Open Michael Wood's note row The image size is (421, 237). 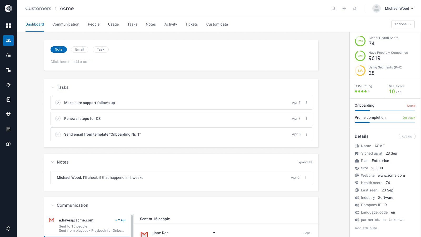pyautogui.click(x=181, y=177)
